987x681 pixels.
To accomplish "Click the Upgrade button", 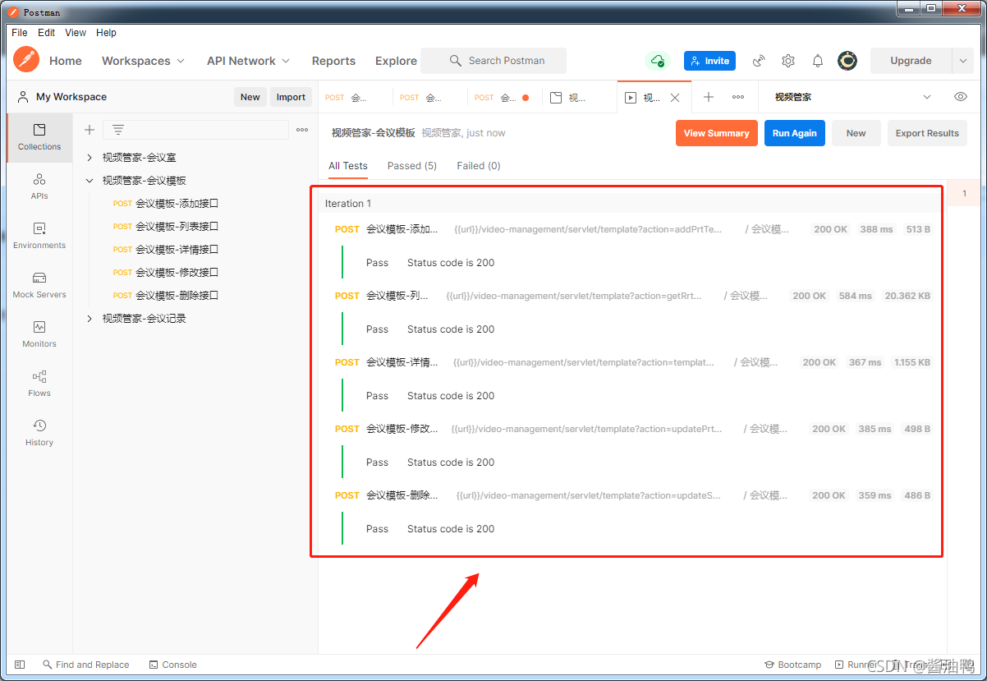I will [911, 61].
